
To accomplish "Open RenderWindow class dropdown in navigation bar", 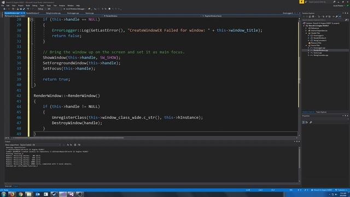I will click(x=152, y=16).
